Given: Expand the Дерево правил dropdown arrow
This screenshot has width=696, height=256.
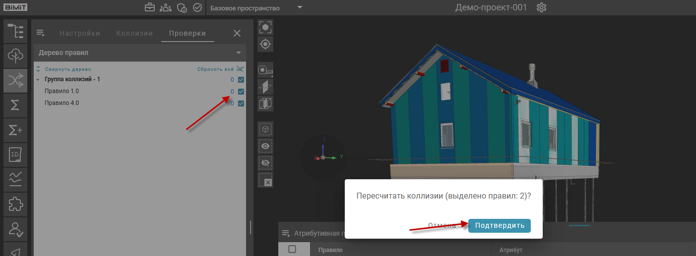Looking at the screenshot, I should click(238, 52).
